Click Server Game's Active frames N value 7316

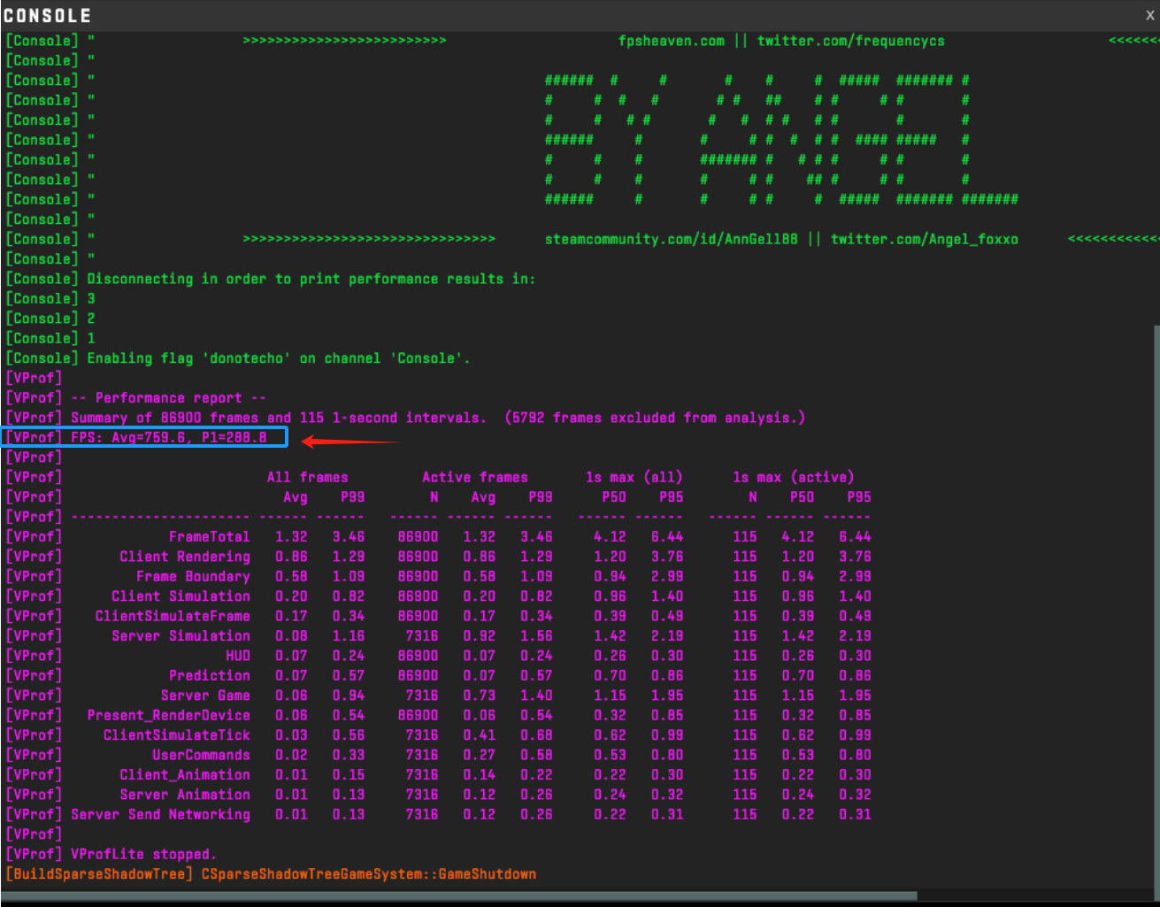(422, 696)
